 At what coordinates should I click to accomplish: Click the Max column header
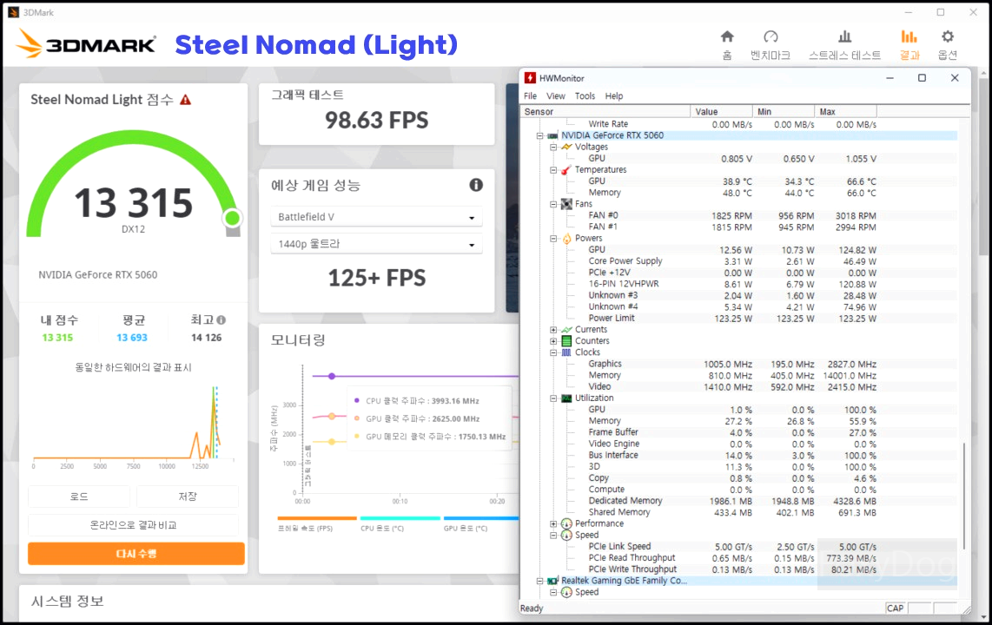click(845, 111)
